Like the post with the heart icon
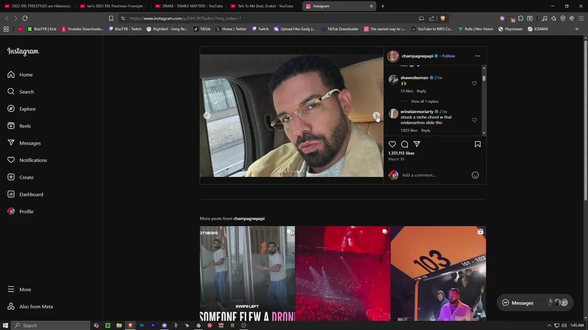The width and height of the screenshot is (588, 330). [x=392, y=144]
